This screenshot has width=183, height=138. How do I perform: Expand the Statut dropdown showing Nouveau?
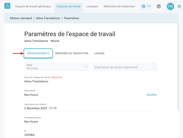tap(57, 67)
